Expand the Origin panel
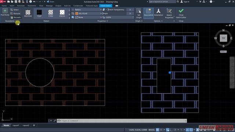The height and width of the screenshot is (132, 235). tap(139, 21)
